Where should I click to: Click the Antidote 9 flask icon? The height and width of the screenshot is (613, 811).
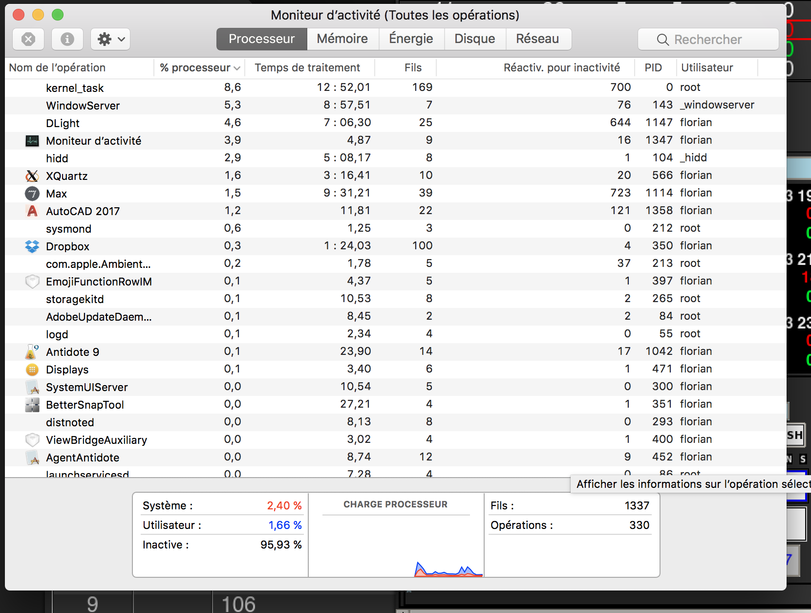pyautogui.click(x=32, y=352)
